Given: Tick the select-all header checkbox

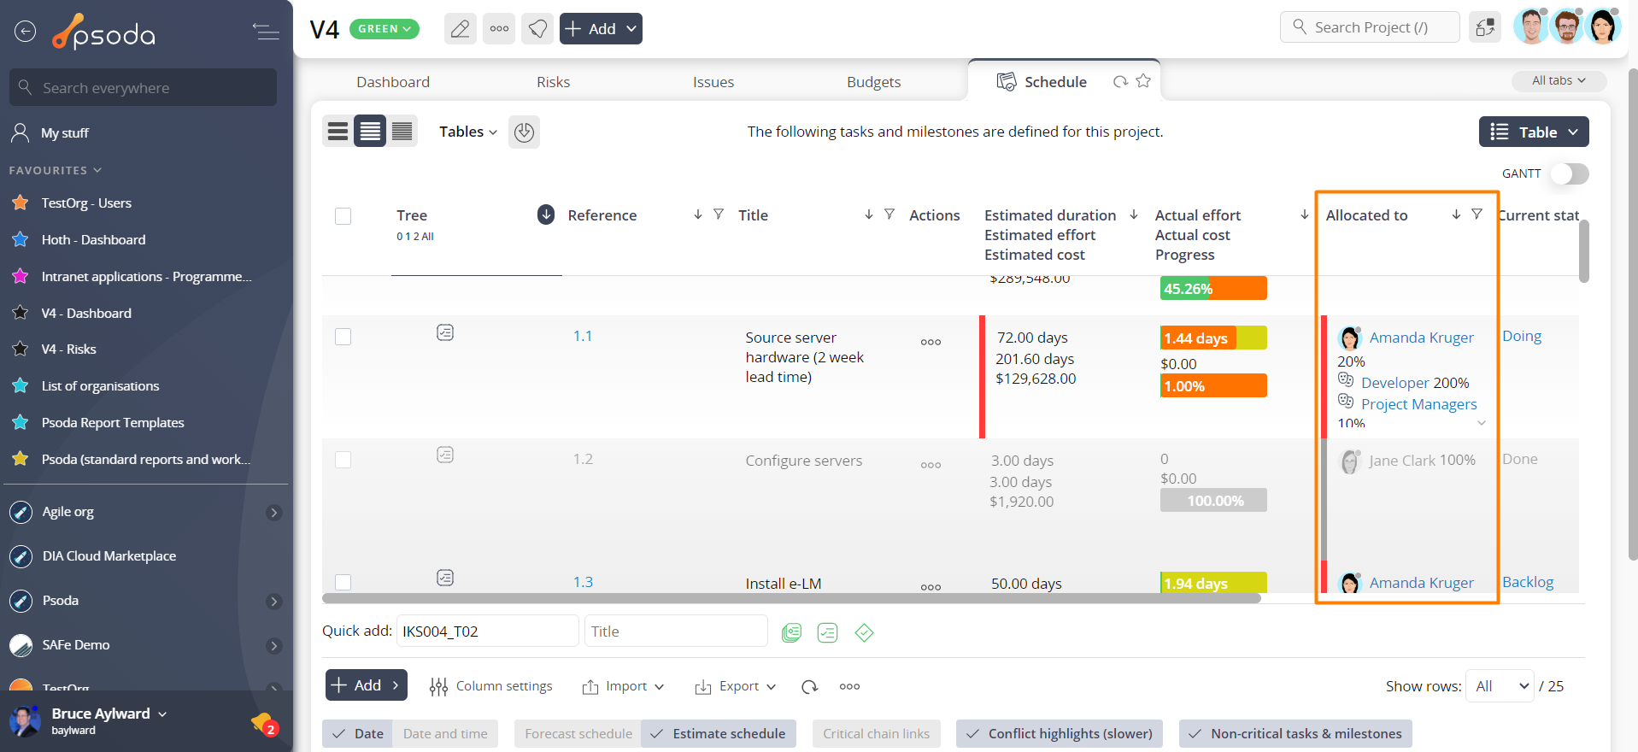Looking at the screenshot, I should 343,216.
